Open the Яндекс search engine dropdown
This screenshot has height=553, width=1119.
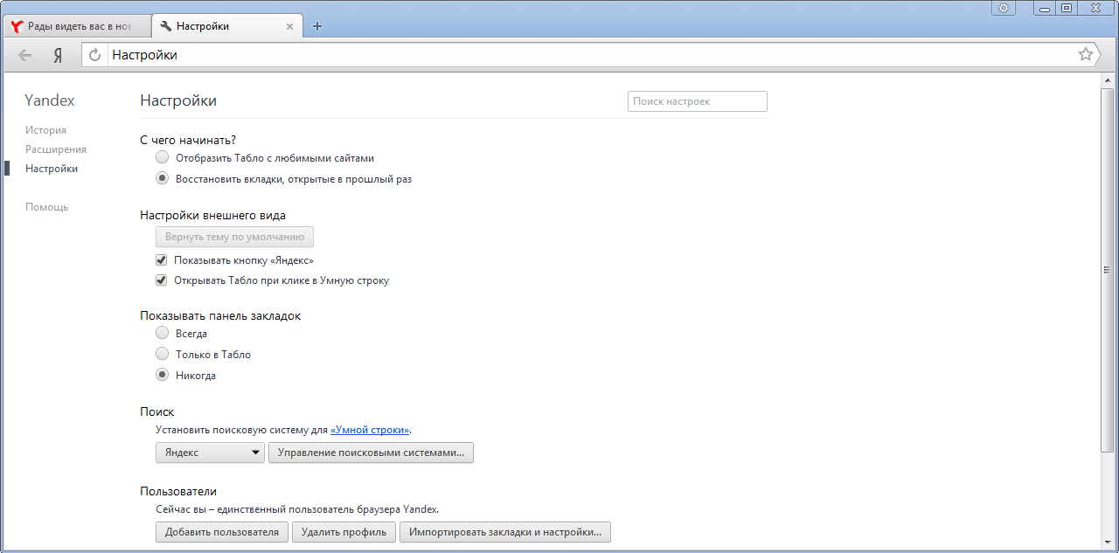pyautogui.click(x=210, y=453)
